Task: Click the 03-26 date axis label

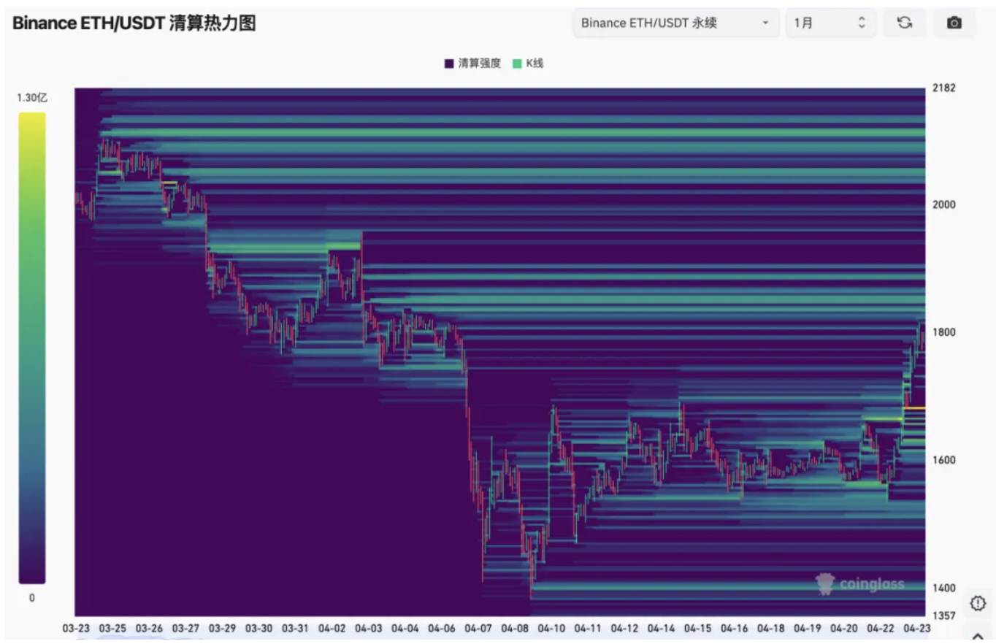Action: tap(149, 629)
